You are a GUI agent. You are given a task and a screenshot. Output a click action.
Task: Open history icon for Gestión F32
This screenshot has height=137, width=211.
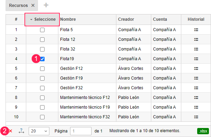tap(196, 88)
